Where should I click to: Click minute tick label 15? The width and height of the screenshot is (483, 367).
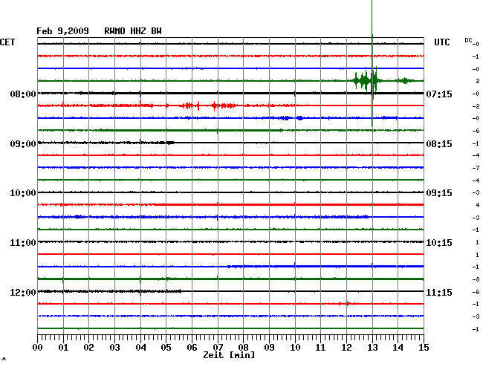[424, 348]
